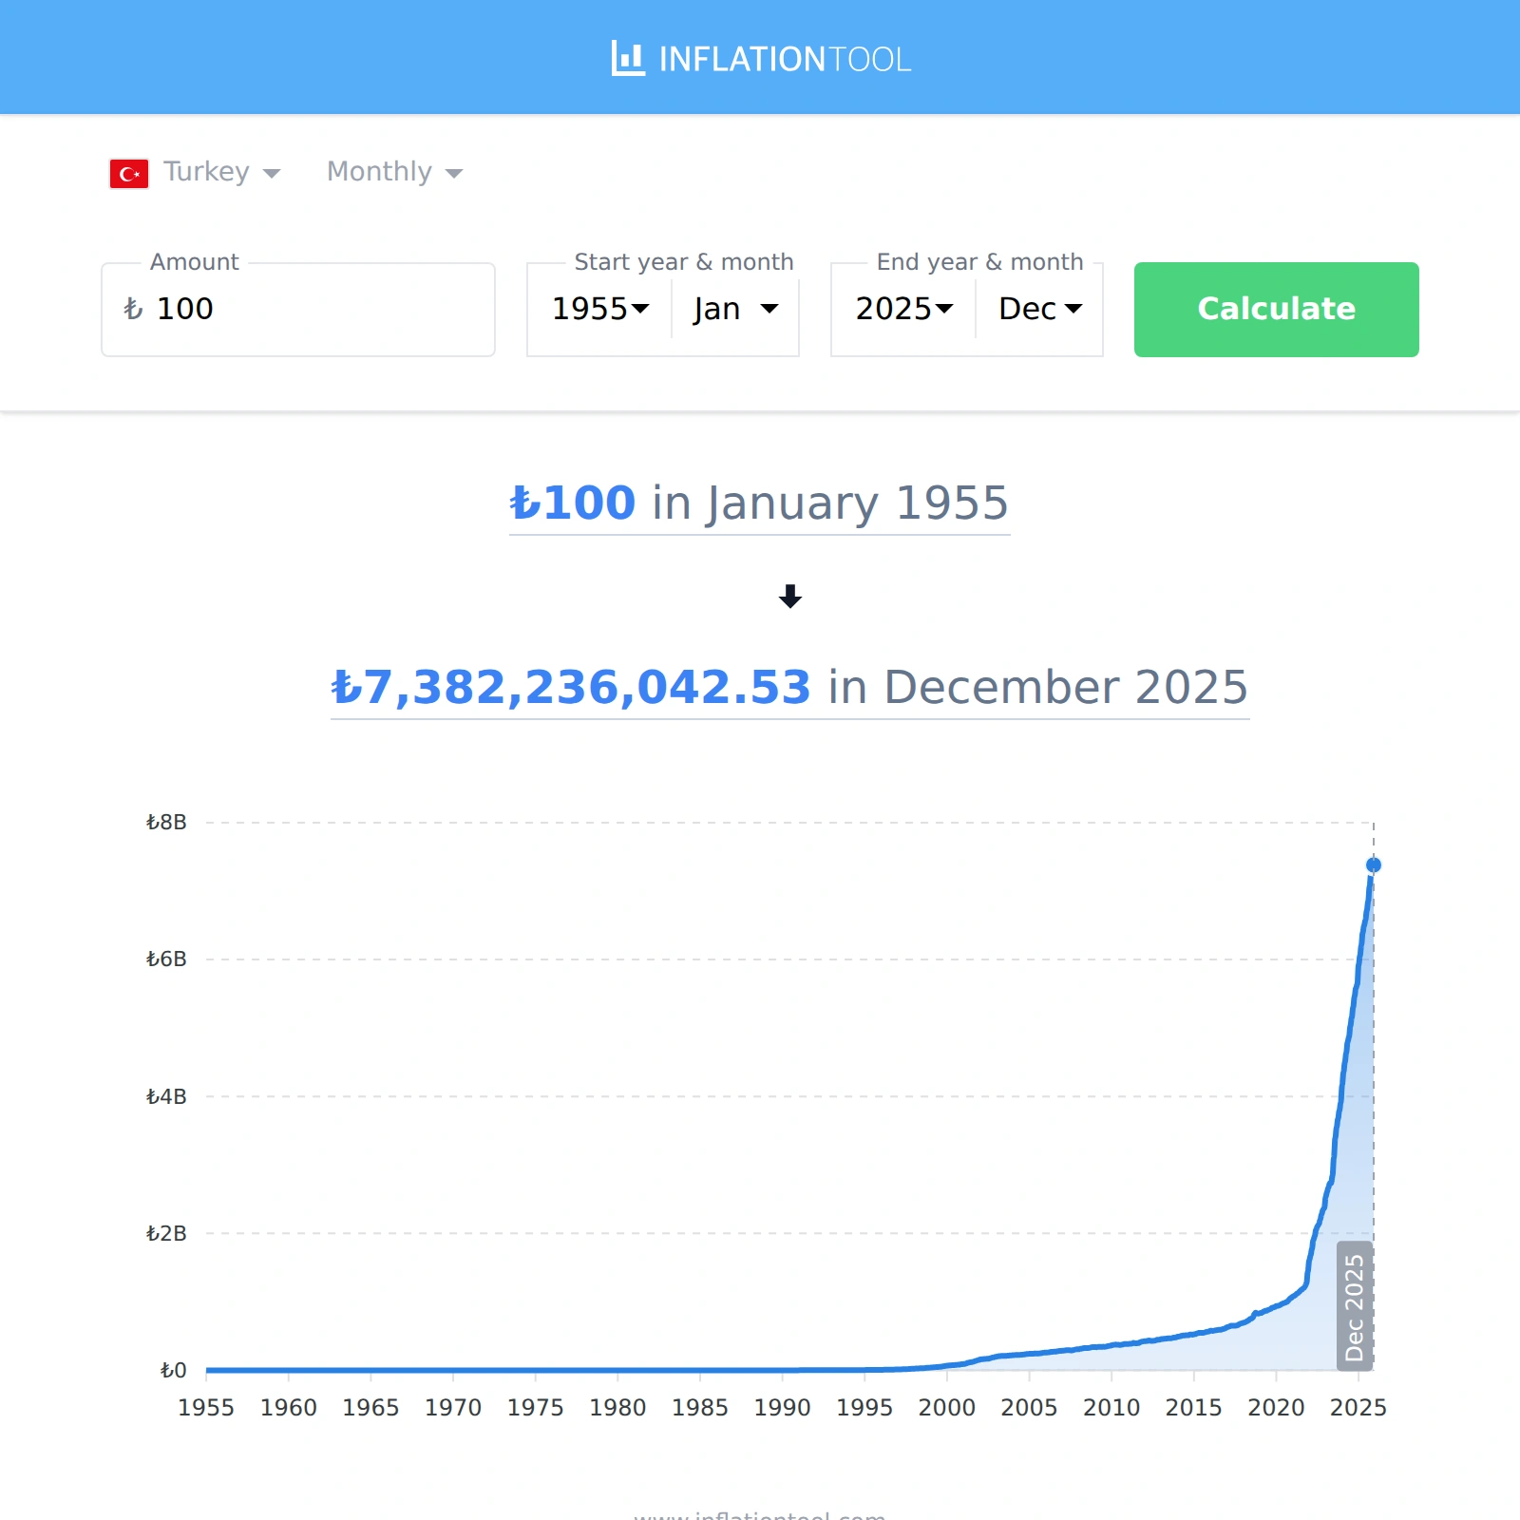Click the 2020 label on chart x-axis

[x=1276, y=1407]
